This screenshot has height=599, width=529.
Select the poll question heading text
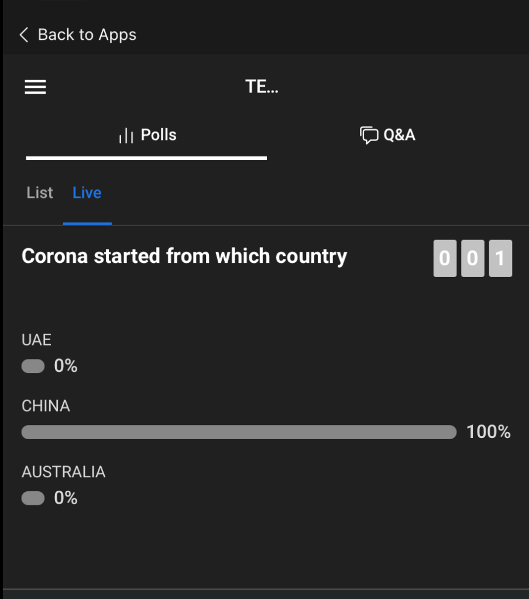tap(184, 256)
